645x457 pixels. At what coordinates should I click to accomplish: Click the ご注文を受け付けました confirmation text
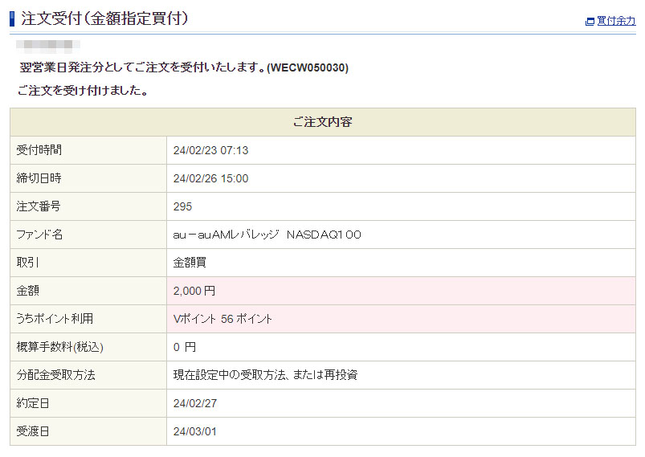pyautogui.click(x=81, y=91)
